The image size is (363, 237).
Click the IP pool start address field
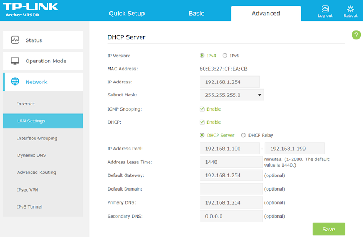coord(230,149)
